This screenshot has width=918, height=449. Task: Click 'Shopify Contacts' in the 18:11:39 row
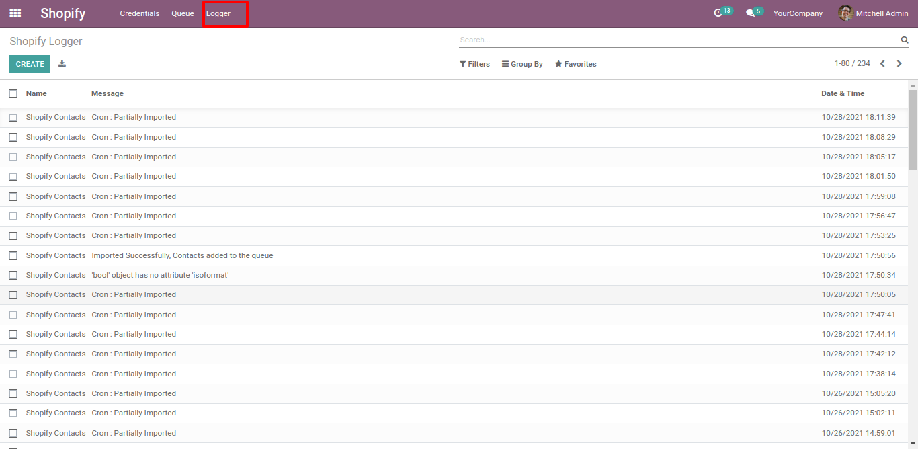pos(56,117)
